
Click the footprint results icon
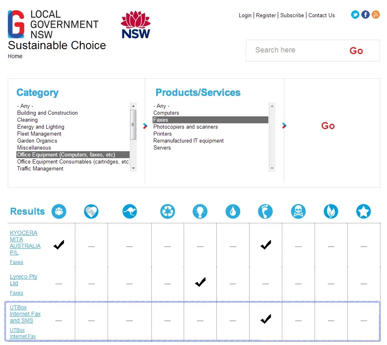(x=265, y=211)
